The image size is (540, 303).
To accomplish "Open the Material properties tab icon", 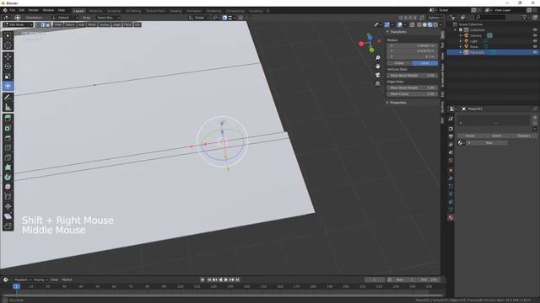I will pyautogui.click(x=451, y=218).
